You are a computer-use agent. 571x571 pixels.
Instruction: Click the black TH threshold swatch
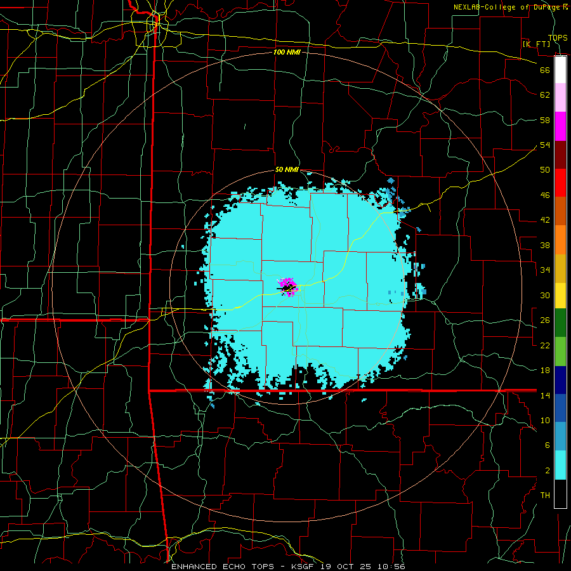pos(560,494)
